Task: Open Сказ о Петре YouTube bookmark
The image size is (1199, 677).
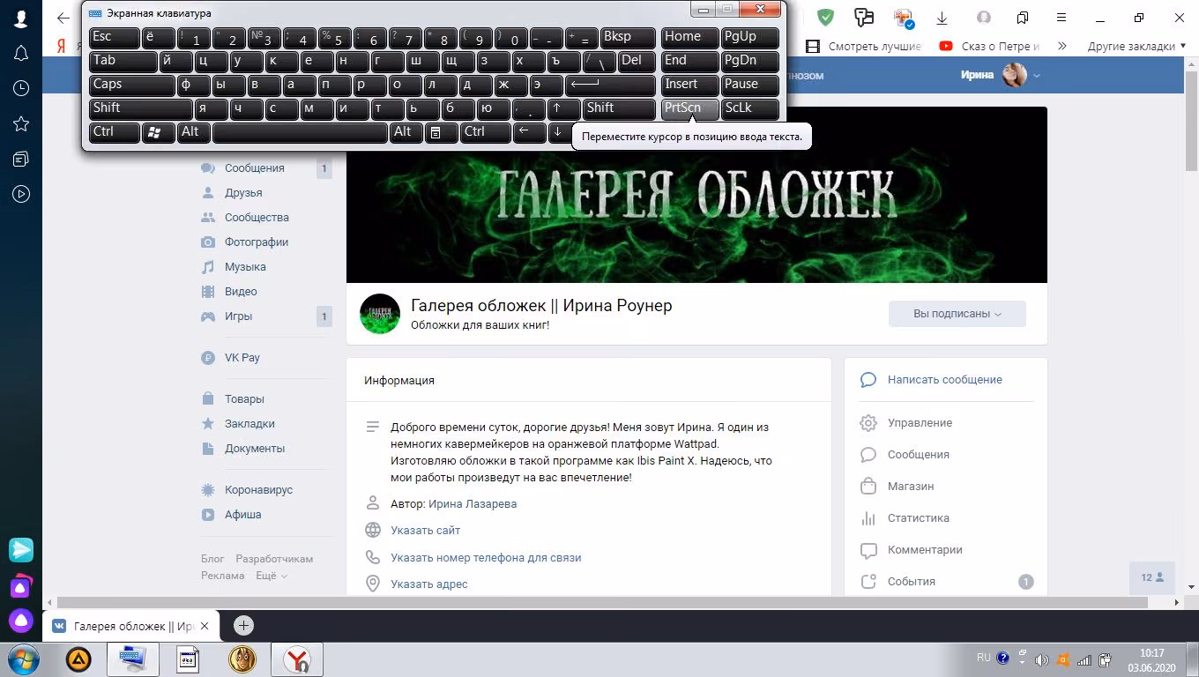Action: 990,46
